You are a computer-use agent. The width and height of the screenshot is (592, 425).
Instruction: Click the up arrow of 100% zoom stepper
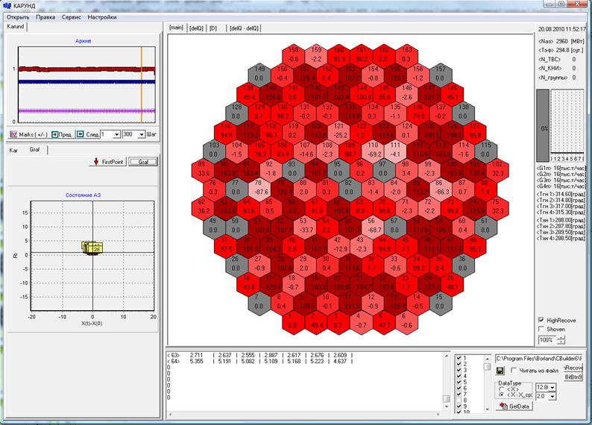click(x=561, y=338)
